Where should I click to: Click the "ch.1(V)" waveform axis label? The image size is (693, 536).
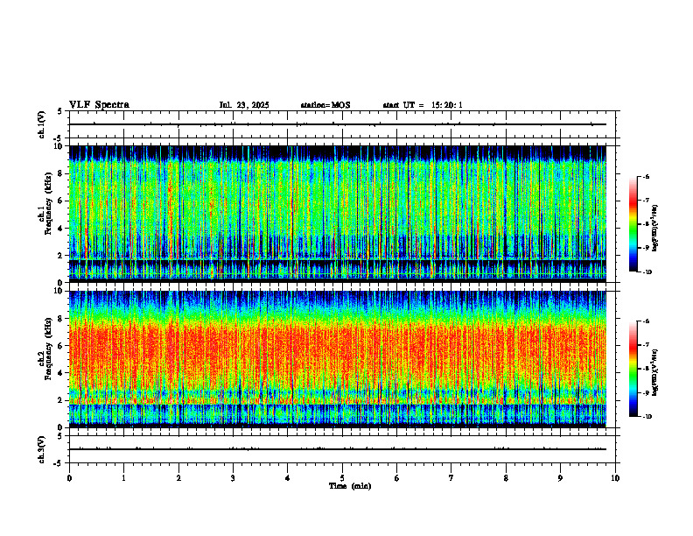(x=42, y=124)
